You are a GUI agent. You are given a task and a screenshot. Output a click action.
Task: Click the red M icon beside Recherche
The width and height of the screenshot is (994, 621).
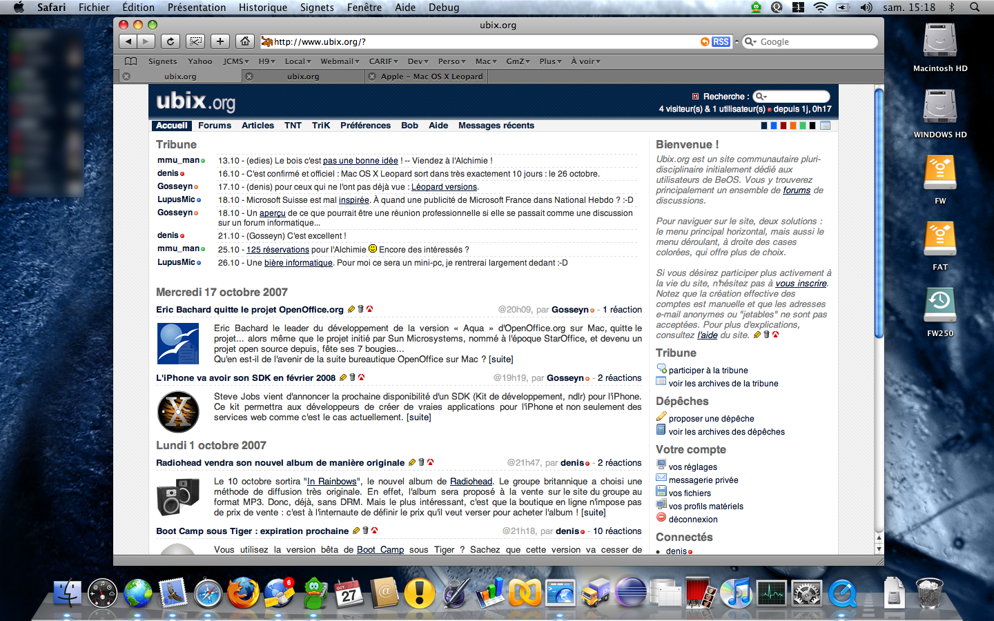point(695,97)
